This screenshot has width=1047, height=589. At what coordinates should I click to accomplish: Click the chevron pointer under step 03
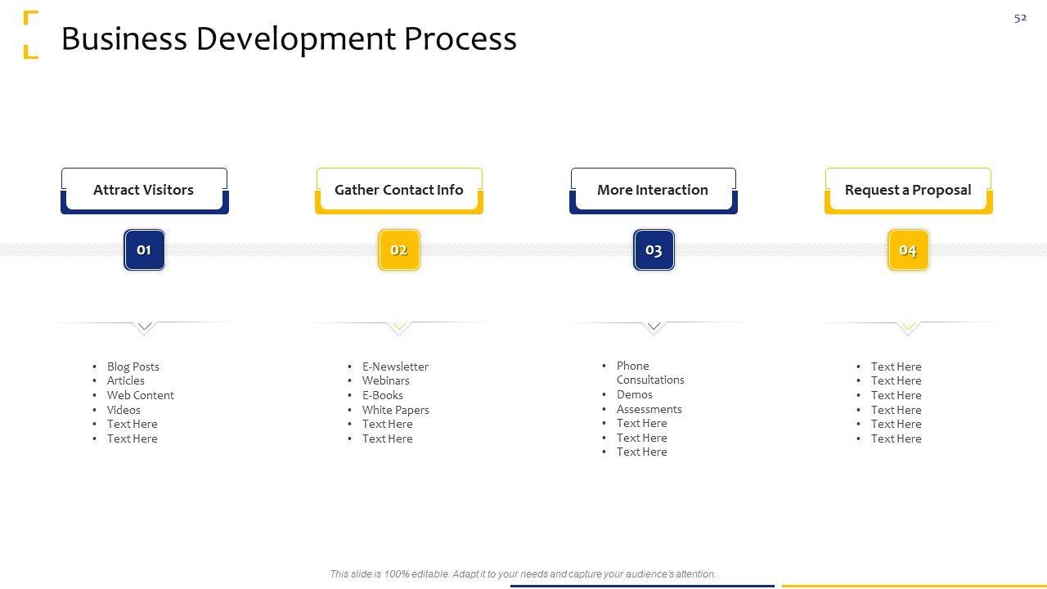(x=654, y=328)
